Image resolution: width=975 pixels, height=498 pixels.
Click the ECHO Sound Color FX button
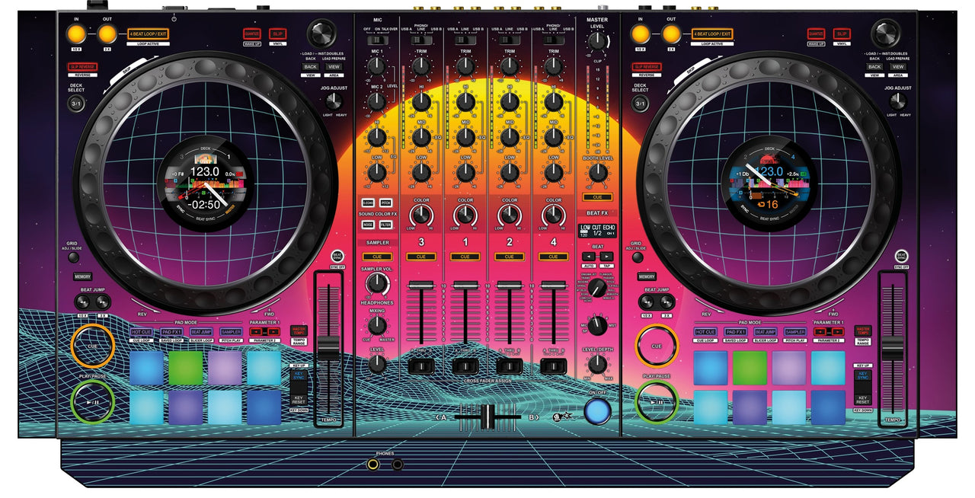(368, 203)
